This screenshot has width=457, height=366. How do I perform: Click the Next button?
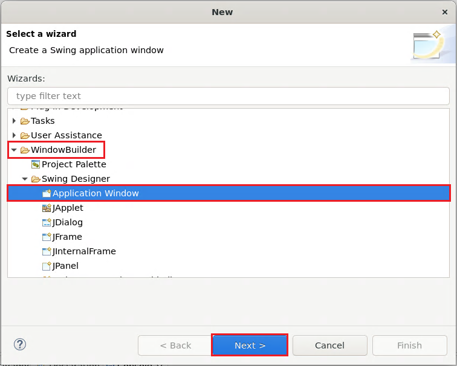[x=250, y=345]
